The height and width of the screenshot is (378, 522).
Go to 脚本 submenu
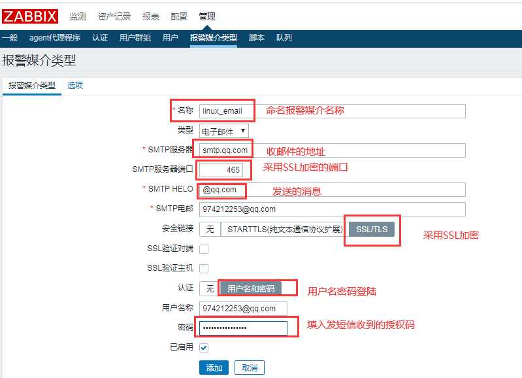click(x=257, y=38)
